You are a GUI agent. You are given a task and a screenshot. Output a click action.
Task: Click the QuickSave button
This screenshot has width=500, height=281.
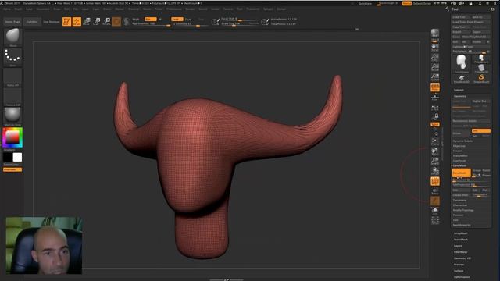click(x=365, y=3)
